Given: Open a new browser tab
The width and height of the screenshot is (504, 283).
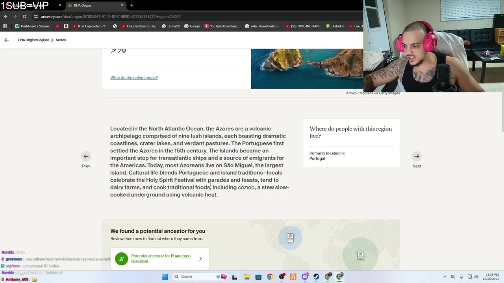Looking at the screenshot, I should (132, 6).
